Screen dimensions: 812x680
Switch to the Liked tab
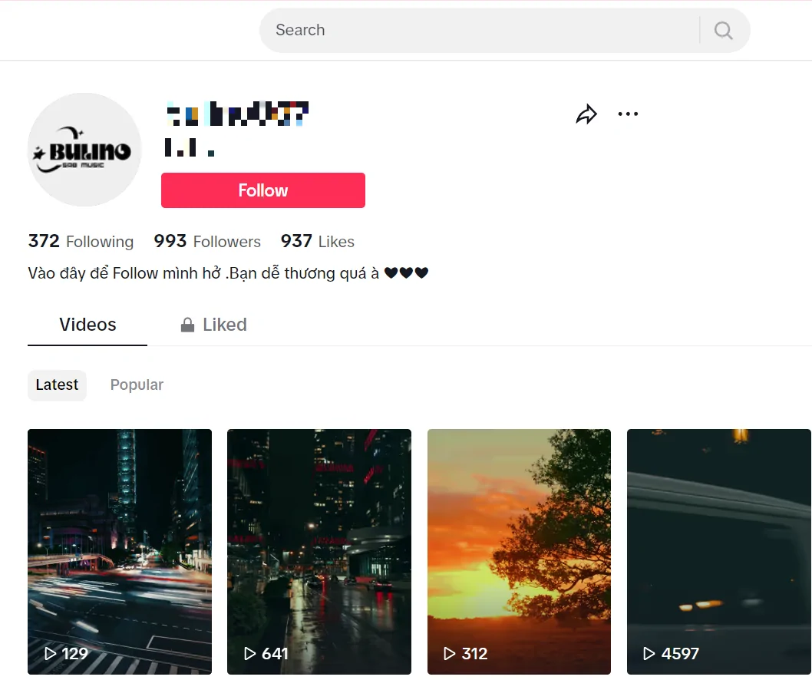(x=214, y=325)
